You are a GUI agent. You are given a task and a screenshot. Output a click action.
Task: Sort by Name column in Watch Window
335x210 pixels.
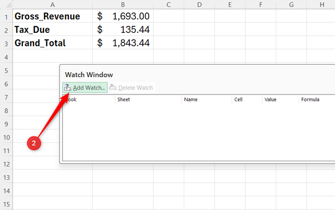click(x=207, y=100)
